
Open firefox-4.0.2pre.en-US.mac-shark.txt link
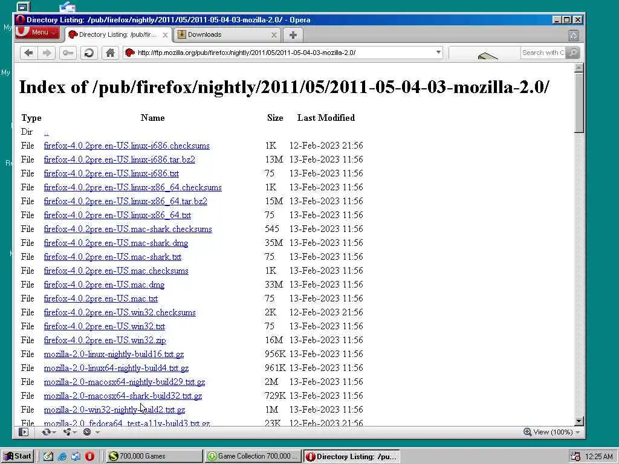(112, 257)
